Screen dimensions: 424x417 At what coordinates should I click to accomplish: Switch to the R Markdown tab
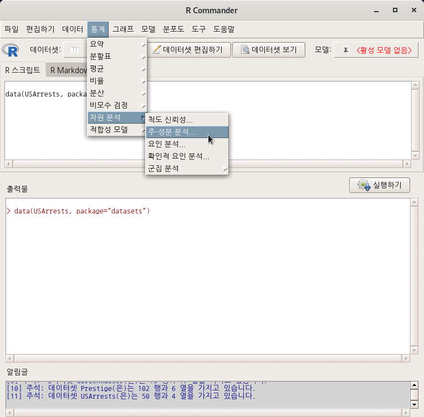(x=67, y=70)
